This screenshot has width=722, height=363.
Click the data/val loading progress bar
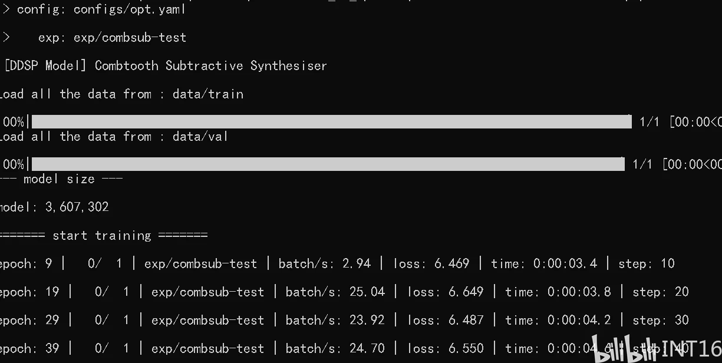pos(328,164)
